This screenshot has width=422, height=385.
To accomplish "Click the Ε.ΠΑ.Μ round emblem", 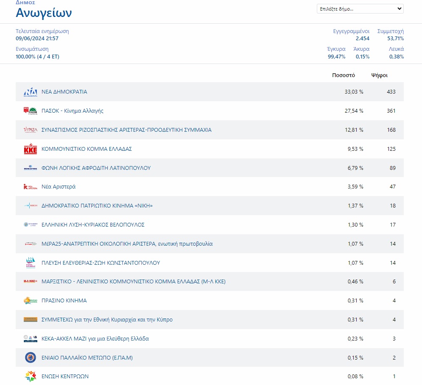I will coord(31,357).
